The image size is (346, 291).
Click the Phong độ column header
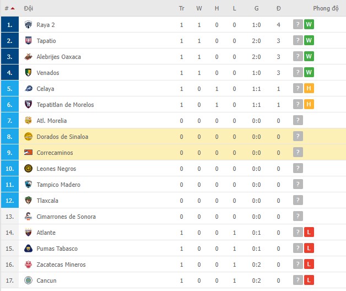point(326,9)
